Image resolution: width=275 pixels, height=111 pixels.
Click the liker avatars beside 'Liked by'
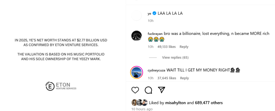tap(140, 102)
